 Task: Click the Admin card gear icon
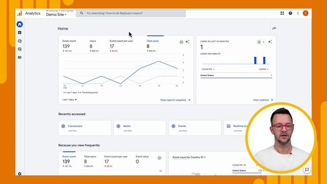click(x=118, y=126)
